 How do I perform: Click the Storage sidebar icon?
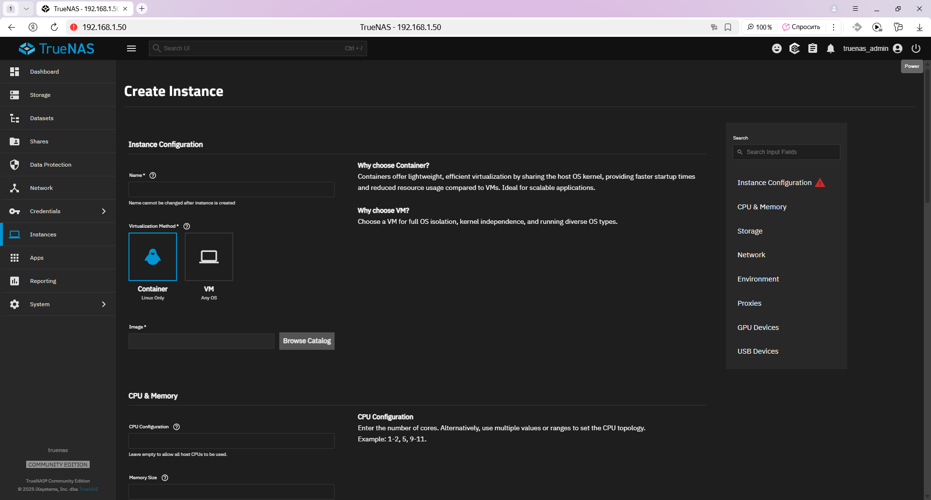(15, 95)
